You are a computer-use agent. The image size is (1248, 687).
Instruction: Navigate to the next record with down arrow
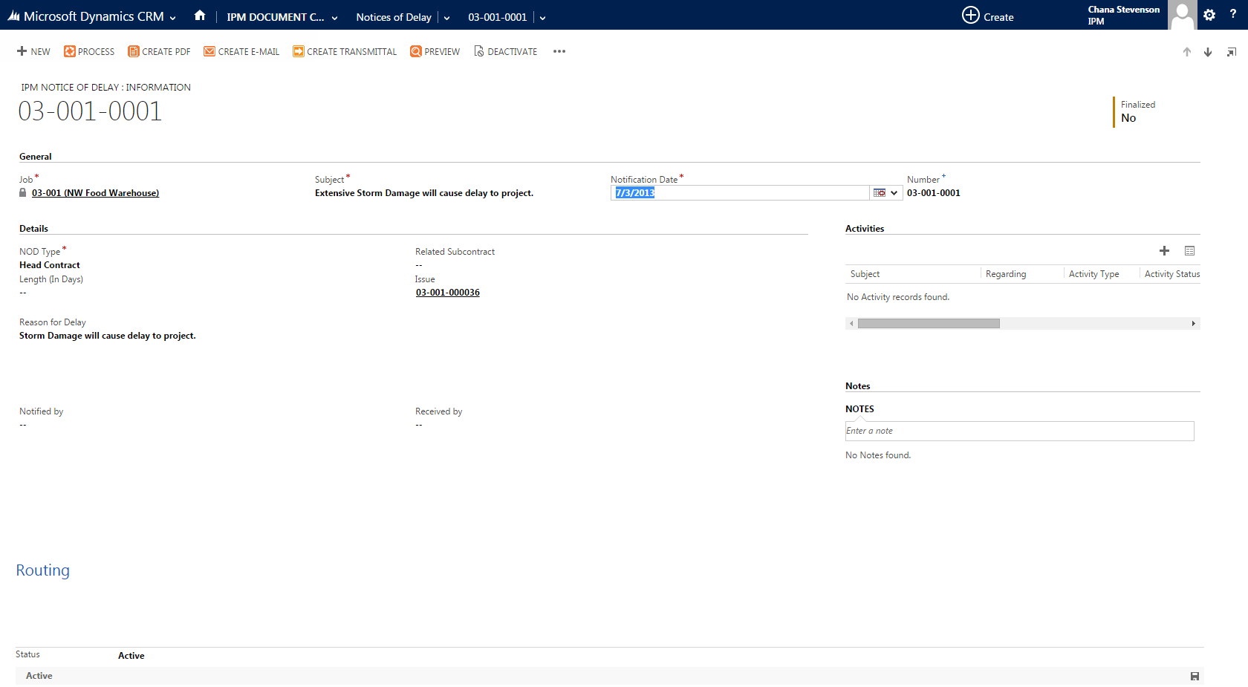pyautogui.click(x=1207, y=52)
